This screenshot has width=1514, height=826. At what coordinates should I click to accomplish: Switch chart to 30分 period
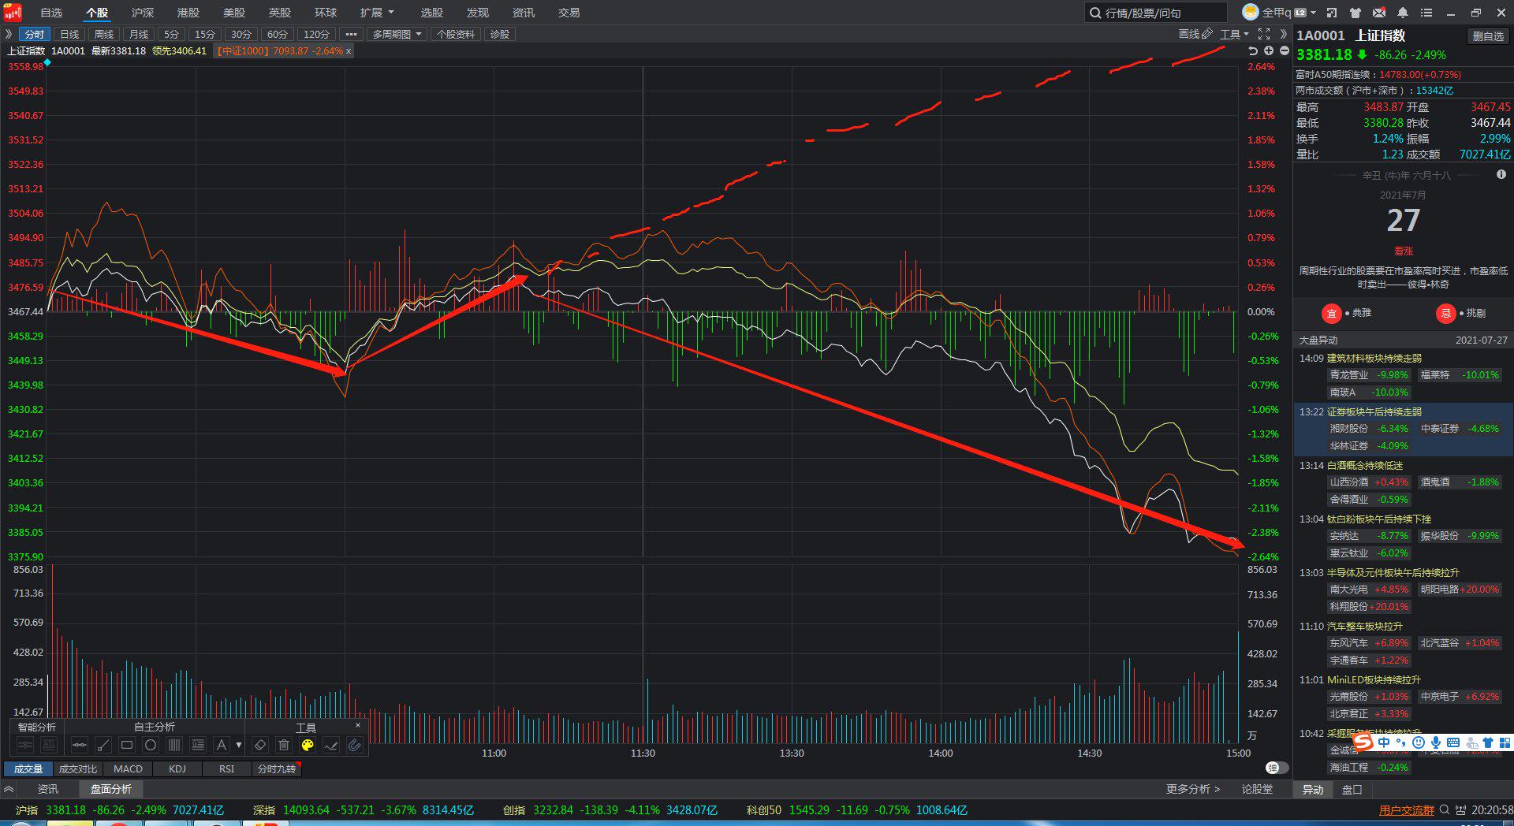pos(241,34)
